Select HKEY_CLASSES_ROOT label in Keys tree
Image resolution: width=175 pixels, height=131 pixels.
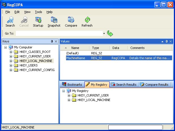[35, 52]
